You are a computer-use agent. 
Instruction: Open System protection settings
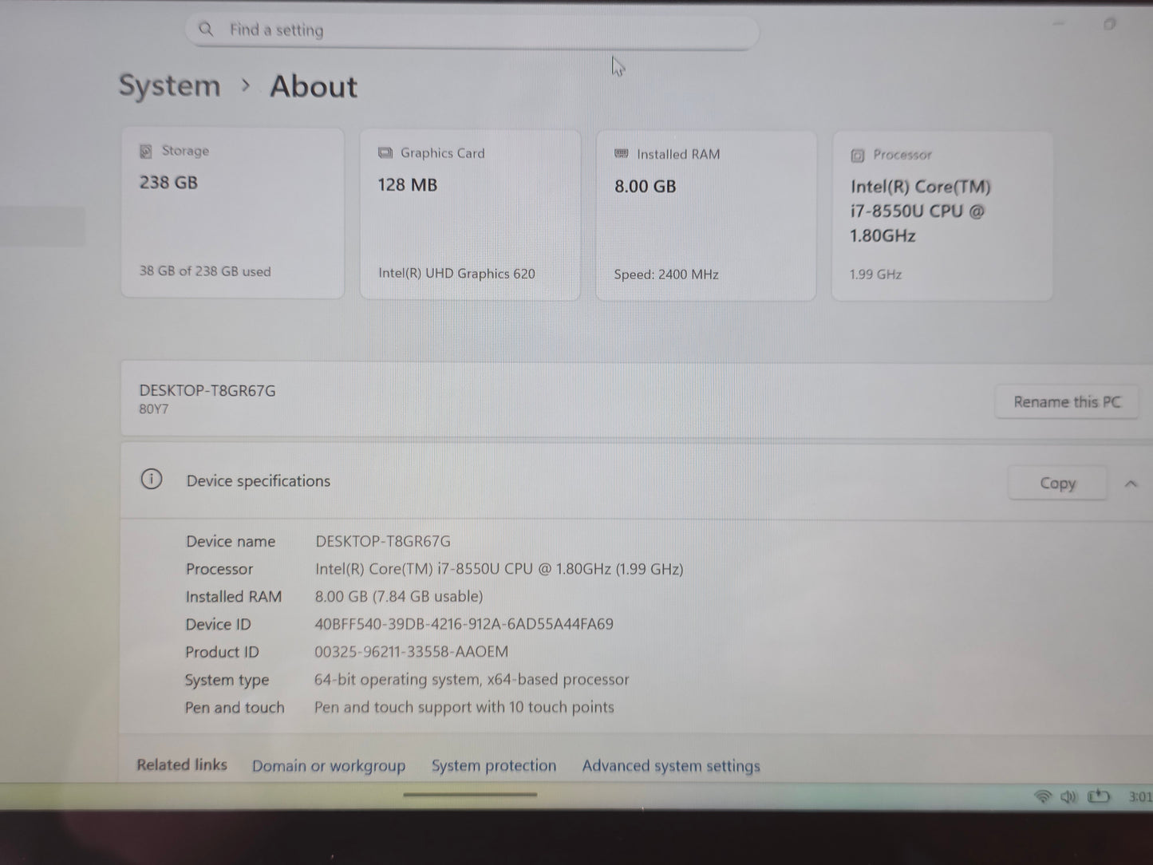point(493,765)
